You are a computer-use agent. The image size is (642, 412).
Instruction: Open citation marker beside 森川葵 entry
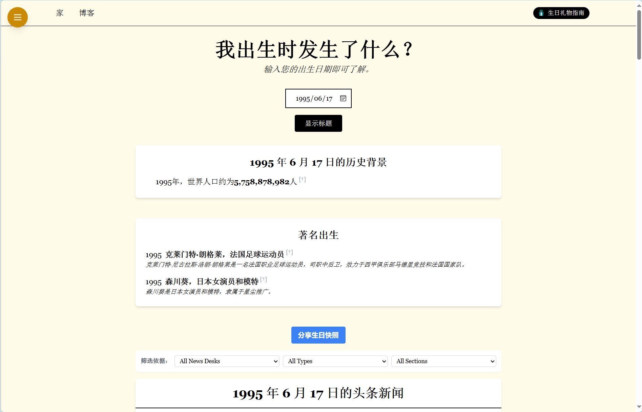(x=264, y=280)
